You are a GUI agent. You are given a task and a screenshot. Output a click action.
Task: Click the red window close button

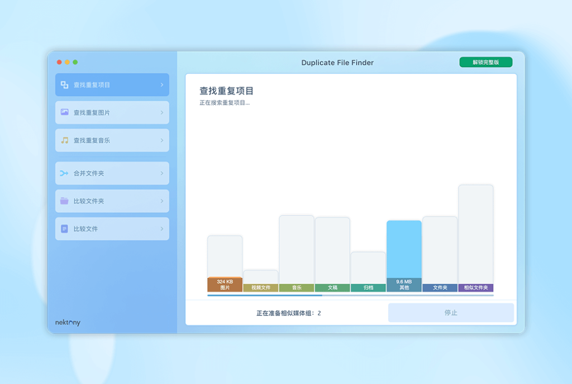[x=59, y=62]
